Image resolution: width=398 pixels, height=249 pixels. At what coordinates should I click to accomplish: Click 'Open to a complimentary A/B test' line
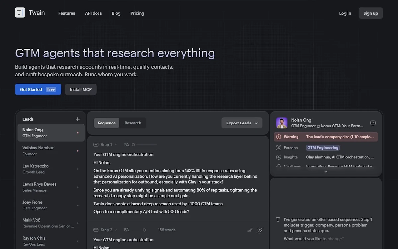(141, 212)
